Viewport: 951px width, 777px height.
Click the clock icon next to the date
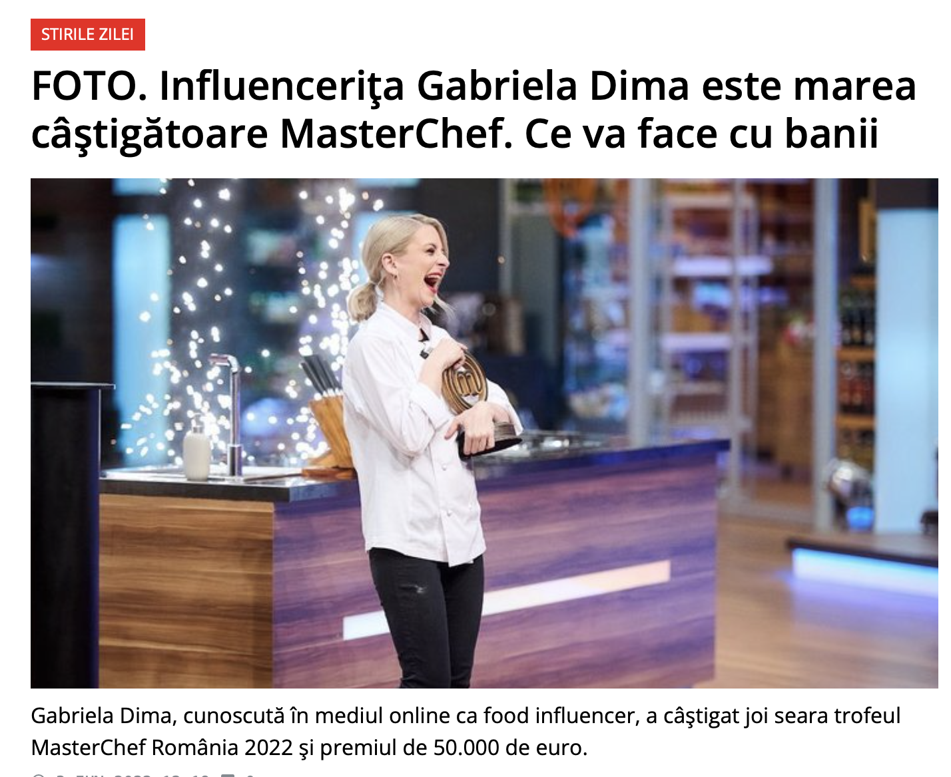click(38, 775)
